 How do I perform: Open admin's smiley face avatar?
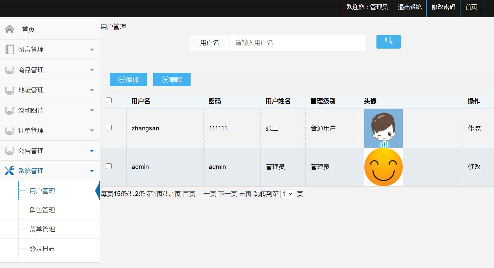point(383,167)
